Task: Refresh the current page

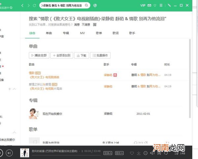Action: pos(34,5)
